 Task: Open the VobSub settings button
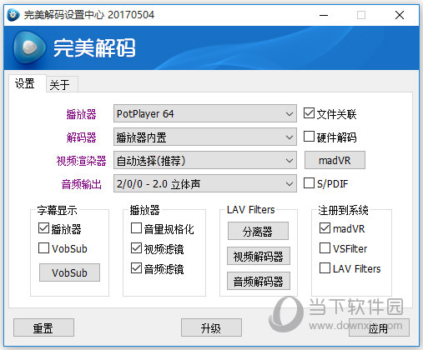click(69, 272)
